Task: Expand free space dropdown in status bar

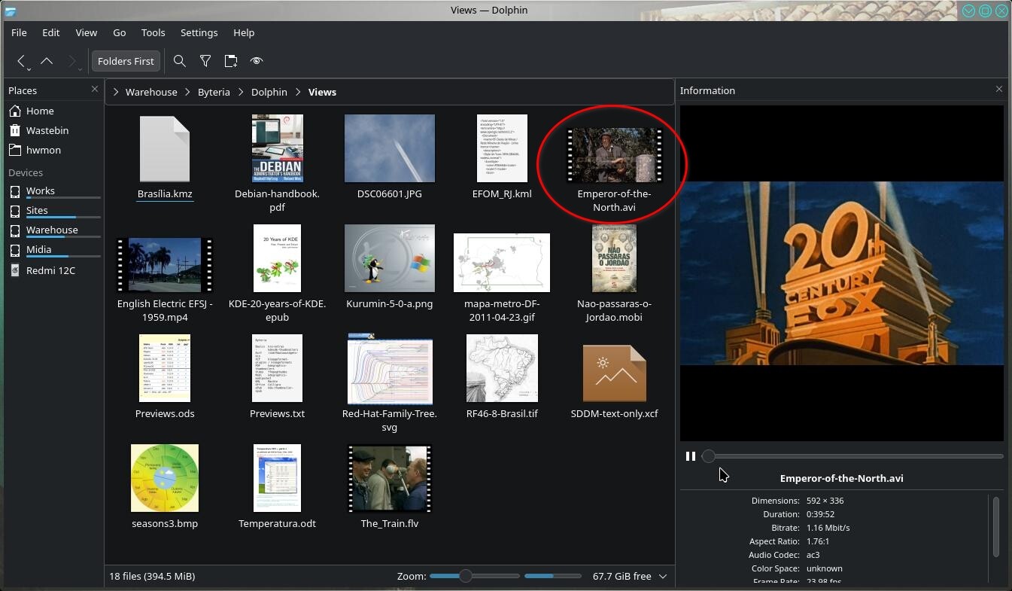Action: point(663,577)
